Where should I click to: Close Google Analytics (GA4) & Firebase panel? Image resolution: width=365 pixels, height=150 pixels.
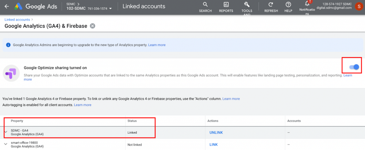pos(92,26)
